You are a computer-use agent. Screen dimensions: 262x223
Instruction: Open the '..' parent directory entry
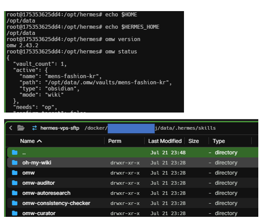(x=24, y=153)
